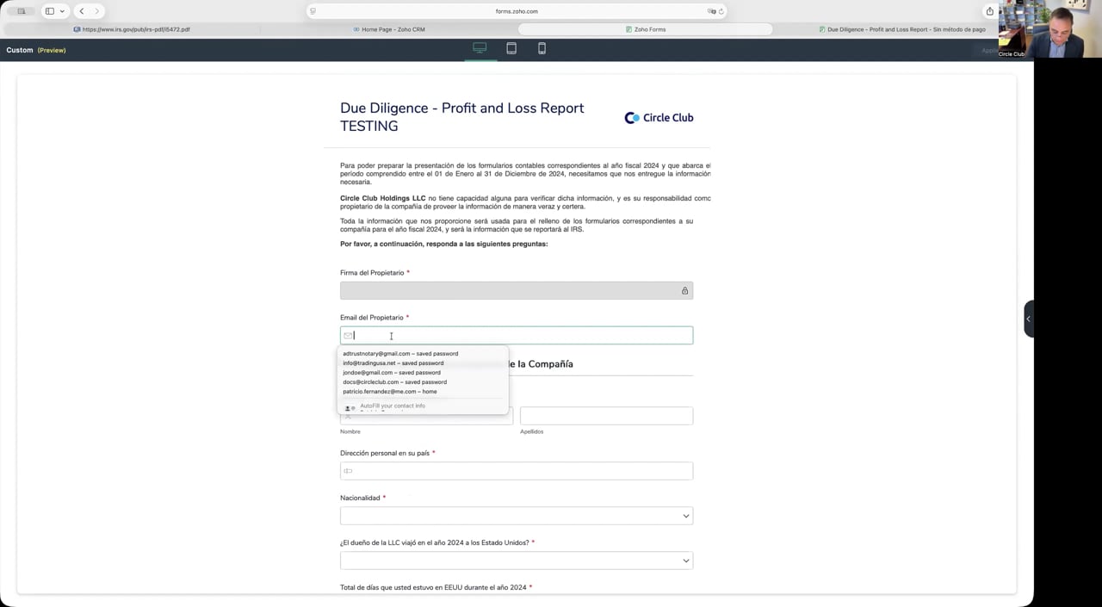Screen dimensions: 1102x607
Task: Open the Nacionalidad dropdown
Action: click(x=517, y=516)
